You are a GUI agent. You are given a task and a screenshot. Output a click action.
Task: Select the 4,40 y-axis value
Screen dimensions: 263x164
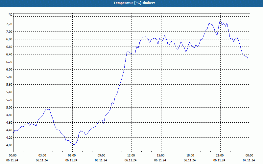pos(9,130)
